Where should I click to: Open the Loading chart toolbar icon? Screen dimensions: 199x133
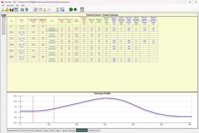tap(40, 9)
